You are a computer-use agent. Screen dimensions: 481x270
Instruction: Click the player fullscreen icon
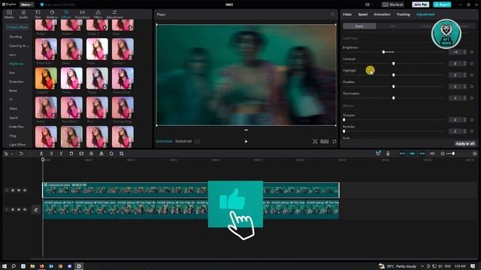tap(334, 142)
